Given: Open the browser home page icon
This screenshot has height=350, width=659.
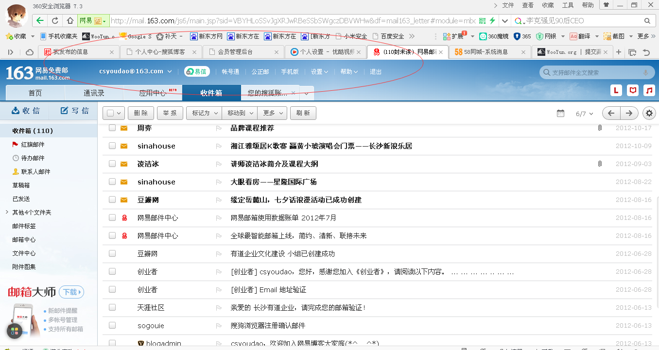Looking at the screenshot, I should (70, 21).
